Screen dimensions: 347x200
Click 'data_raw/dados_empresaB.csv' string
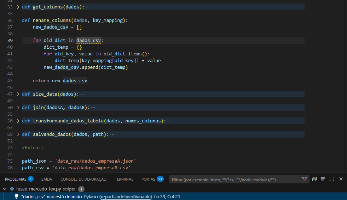click(x=91, y=168)
